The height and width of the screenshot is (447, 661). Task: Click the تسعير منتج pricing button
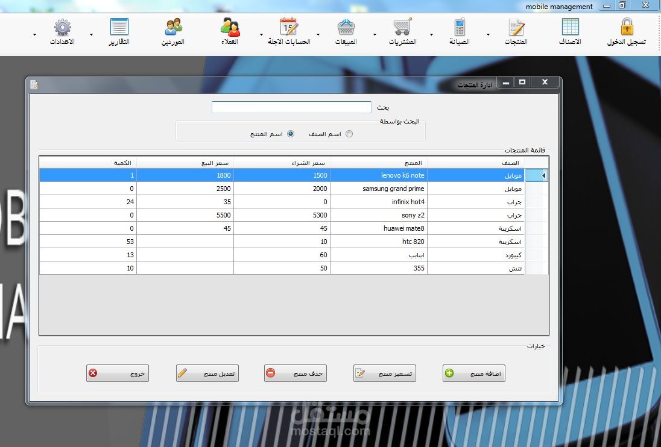[384, 374]
